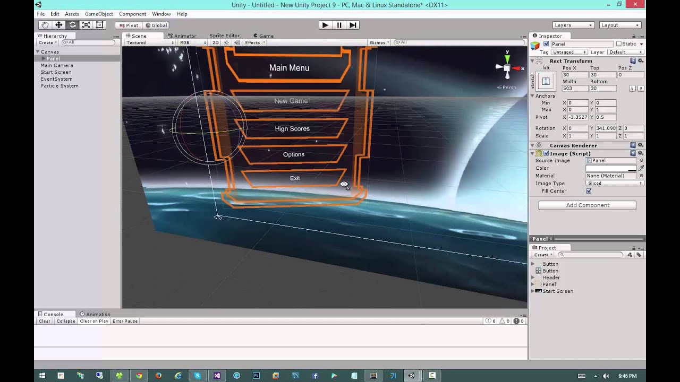Open the Component menu
Image resolution: width=680 pixels, height=382 pixels.
(132, 14)
